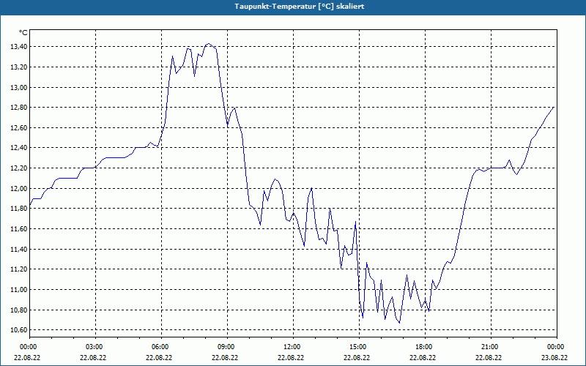The image size is (586, 366).
Task: Click the 11,60 y-axis value
Action: (19, 229)
